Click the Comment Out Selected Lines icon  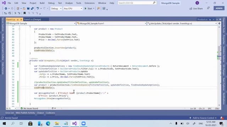click(15, 13)
